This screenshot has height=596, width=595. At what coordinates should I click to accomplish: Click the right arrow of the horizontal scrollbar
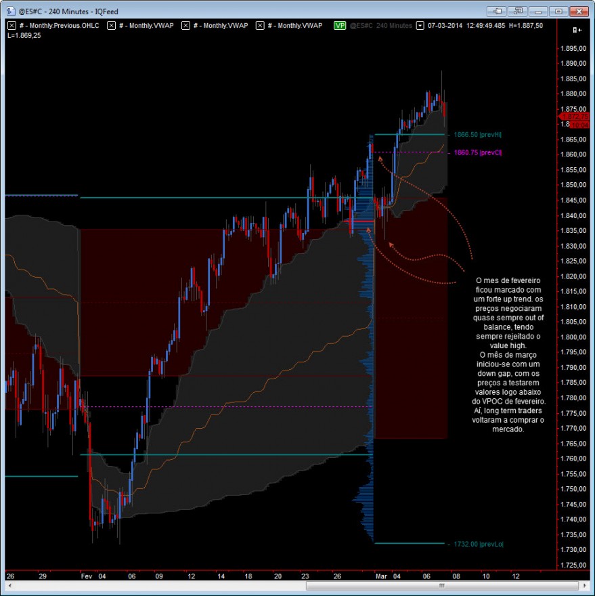[585, 586]
